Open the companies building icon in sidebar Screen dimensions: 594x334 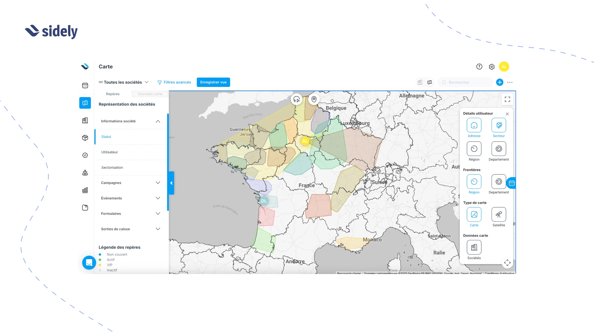(x=85, y=121)
